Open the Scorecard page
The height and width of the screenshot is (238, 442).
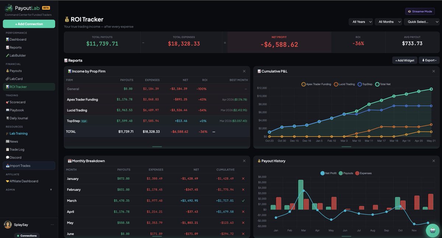click(15, 102)
